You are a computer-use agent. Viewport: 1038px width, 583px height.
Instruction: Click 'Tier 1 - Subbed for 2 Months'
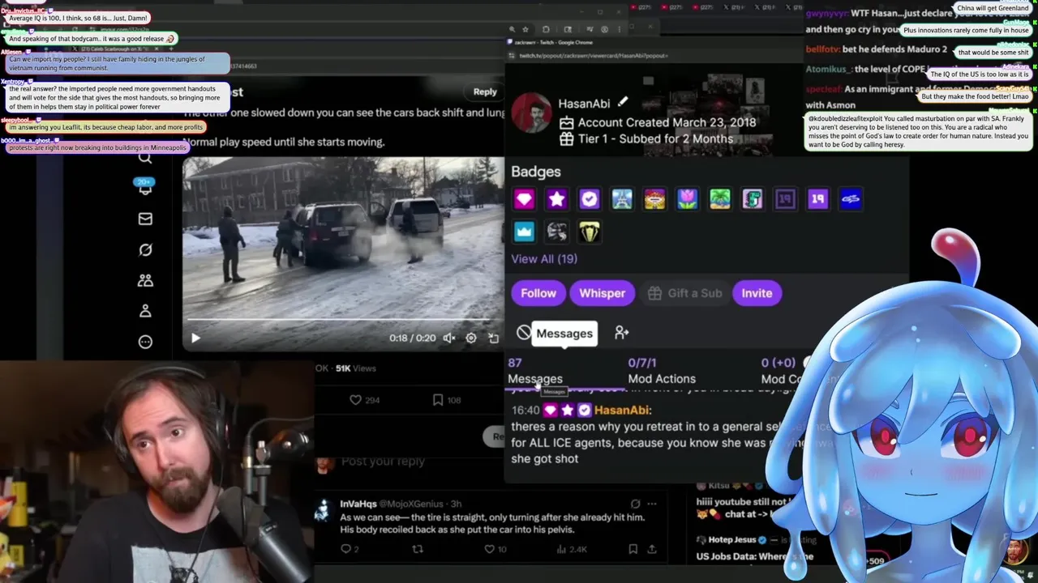pyautogui.click(x=655, y=138)
